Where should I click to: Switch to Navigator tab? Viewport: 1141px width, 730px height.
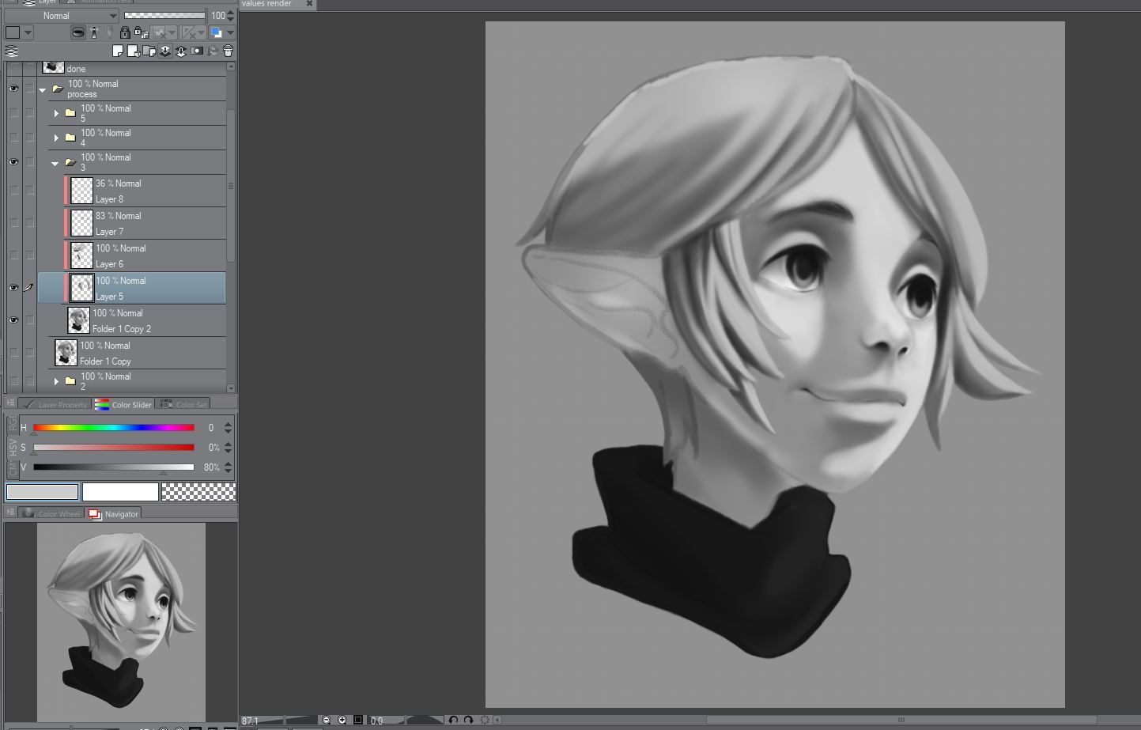point(114,513)
